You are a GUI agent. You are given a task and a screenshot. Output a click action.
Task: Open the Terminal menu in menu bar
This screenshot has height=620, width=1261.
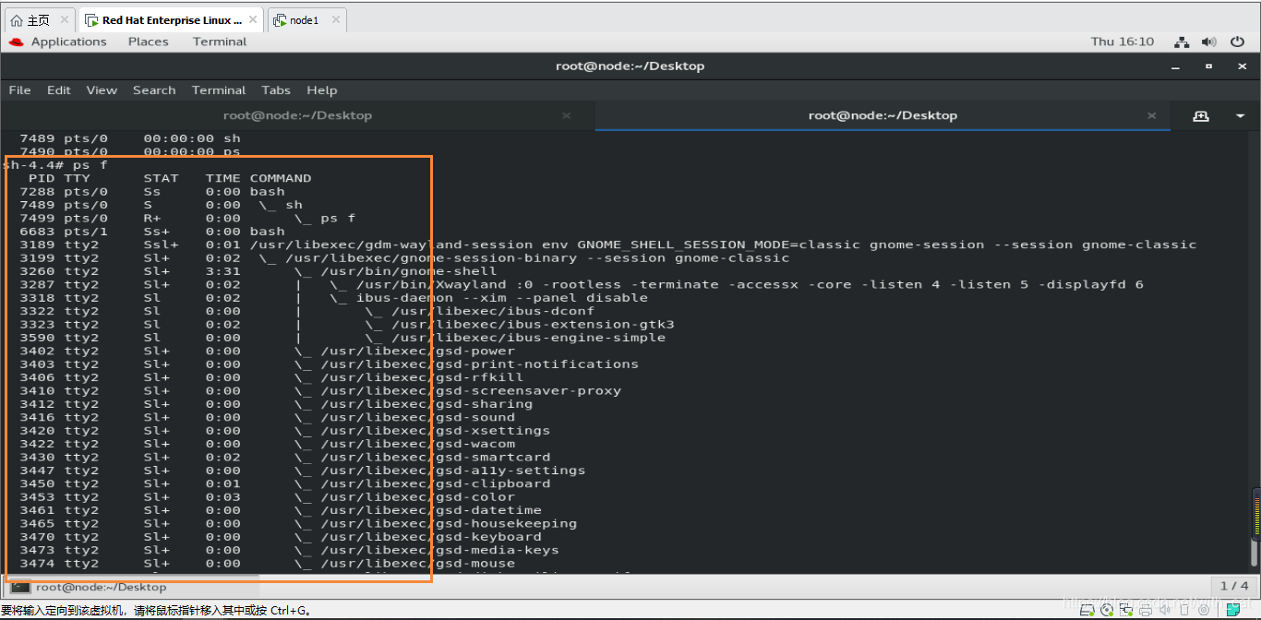pyautogui.click(x=219, y=89)
